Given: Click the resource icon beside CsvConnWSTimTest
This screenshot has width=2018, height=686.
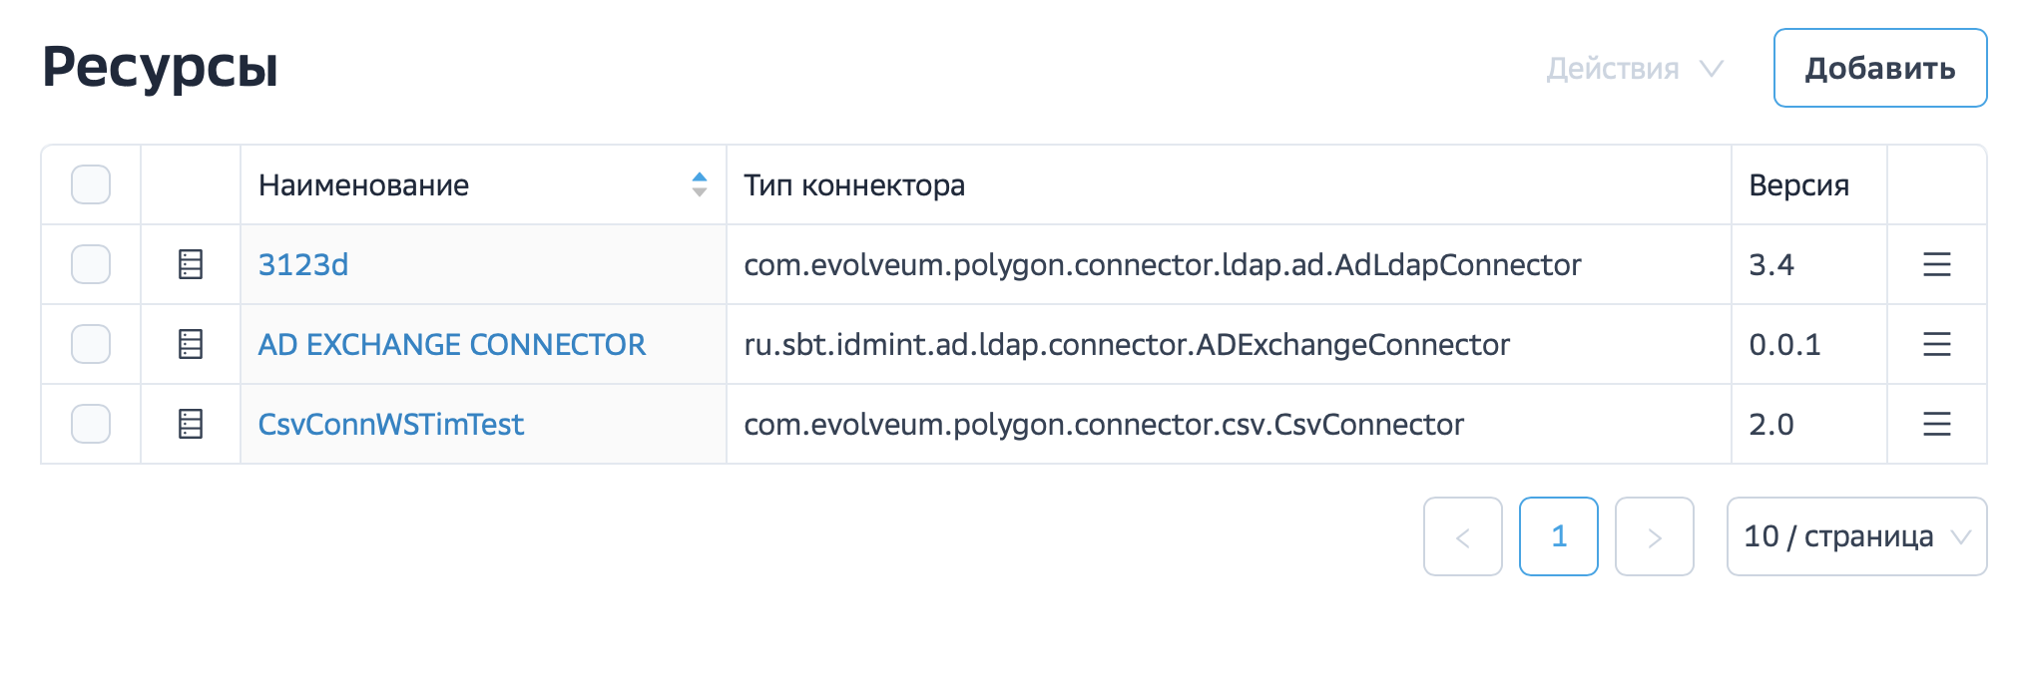Looking at the screenshot, I should click(x=191, y=424).
